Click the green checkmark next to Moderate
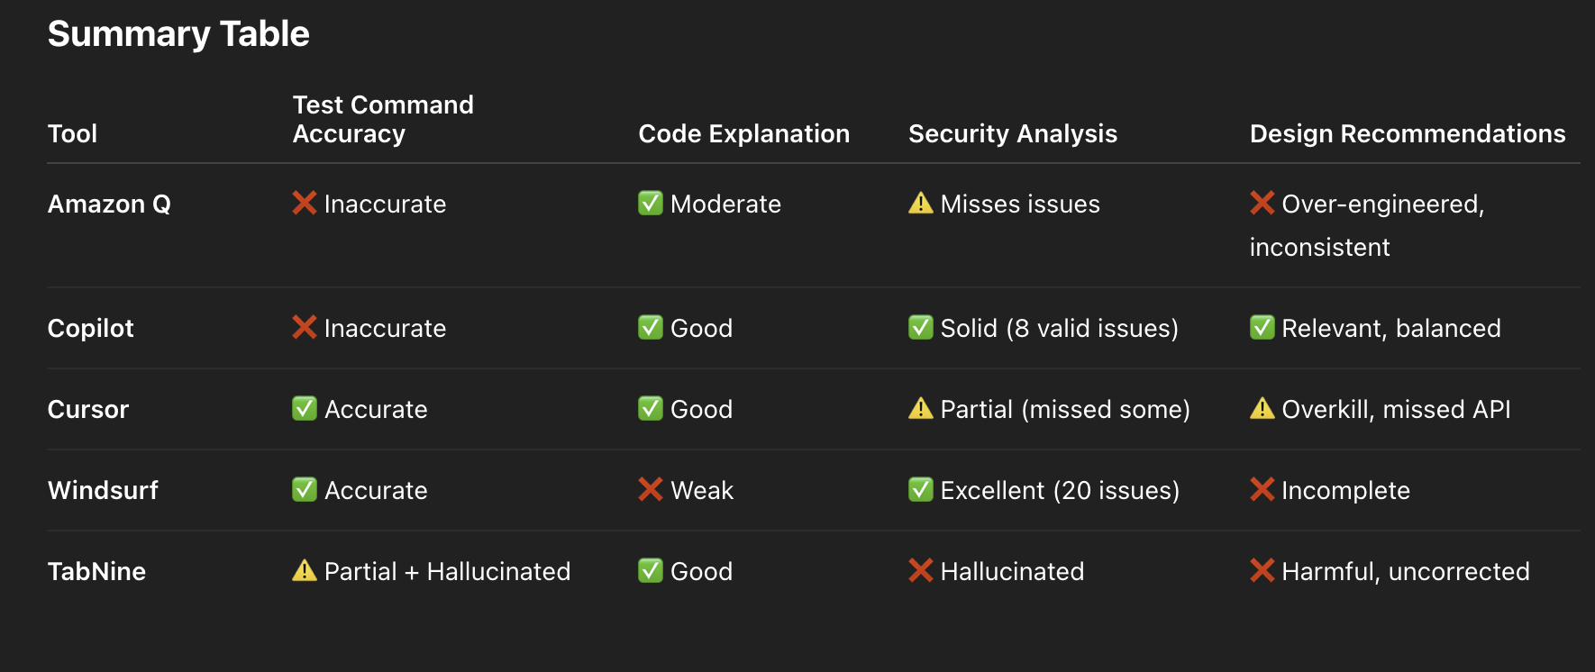The width and height of the screenshot is (1595, 672). pos(651,204)
